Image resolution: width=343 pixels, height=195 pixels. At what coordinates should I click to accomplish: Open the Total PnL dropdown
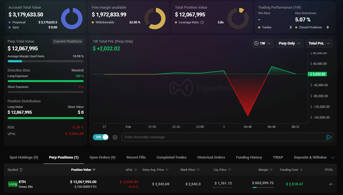pyautogui.click(x=319, y=43)
